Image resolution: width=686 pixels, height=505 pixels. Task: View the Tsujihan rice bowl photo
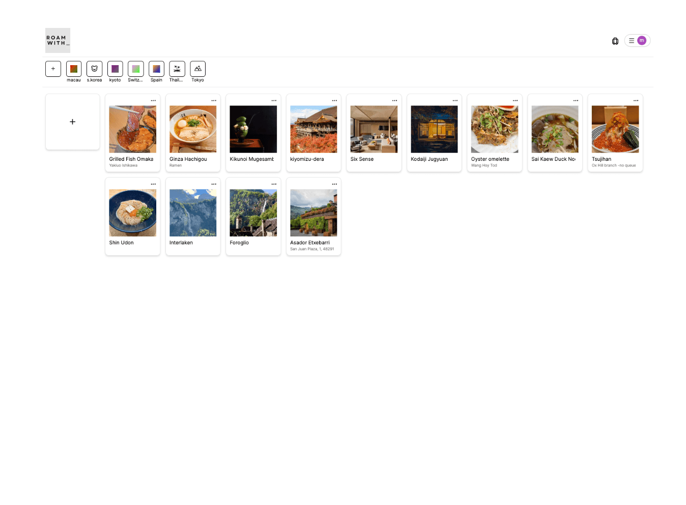[615, 129]
